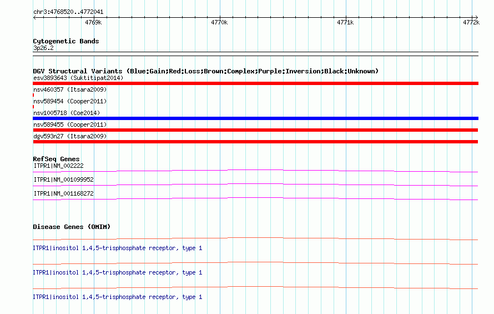The width and height of the screenshot is (494, 314).
Task: Select the RefSeq Genes track heading
Action: (57, 159)
